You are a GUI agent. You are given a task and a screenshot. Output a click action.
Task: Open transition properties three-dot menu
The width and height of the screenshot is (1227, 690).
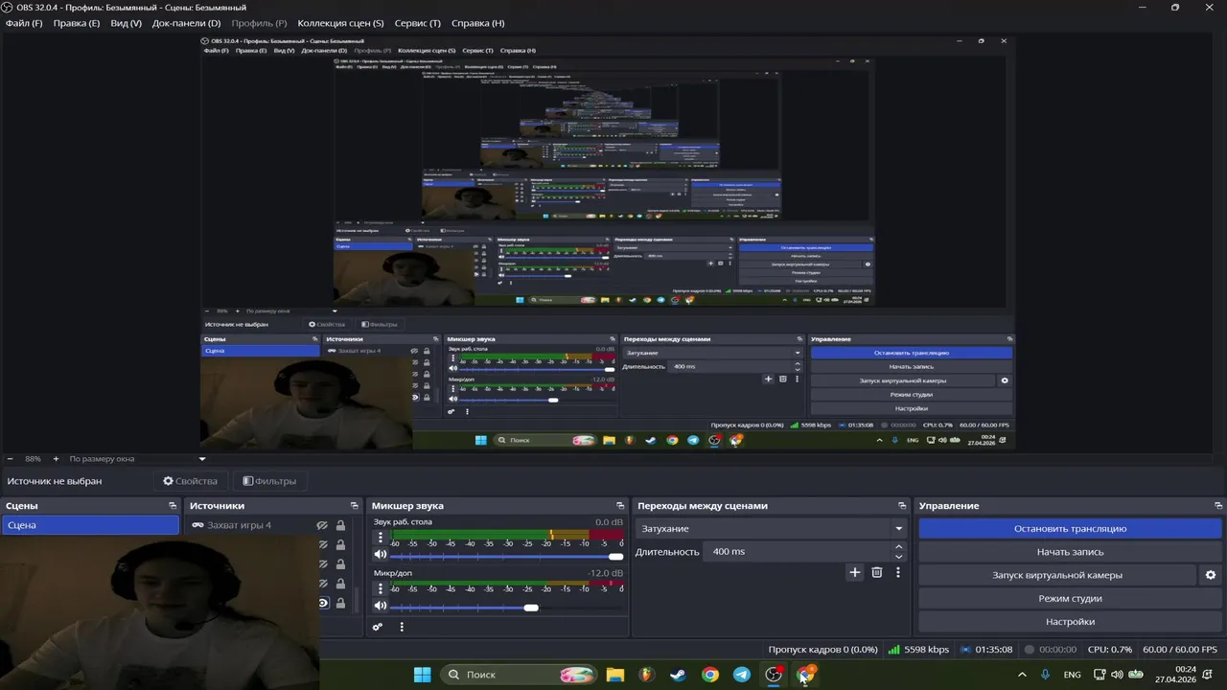(898, 572)
